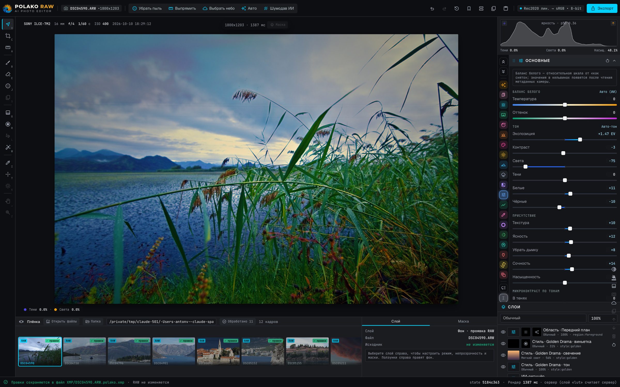Click the Открыть файлы button
This screenshot has width=620, height=387.
click(x=62, y=321)
